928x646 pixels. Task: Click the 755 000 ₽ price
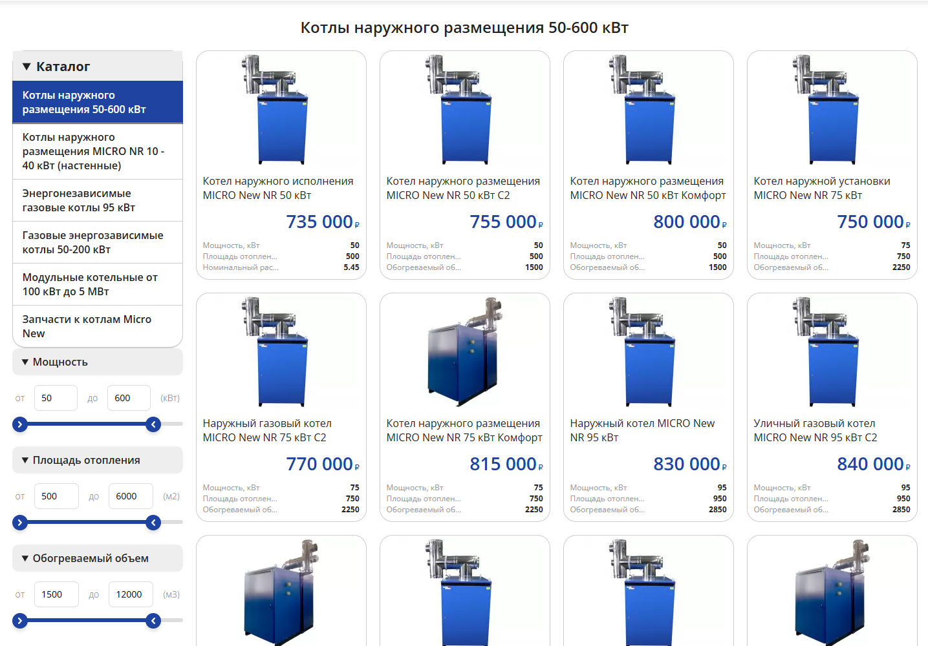pyautogui.click(x=506, y=222)
